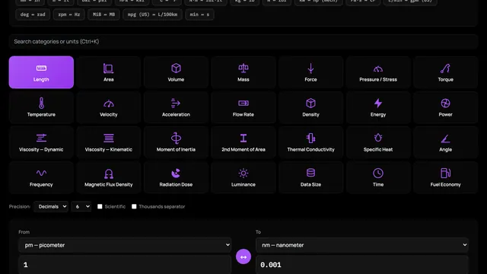The height and width of the screenshot is (274, 487).
Task: Open the Magnetic Flux Density category
Action: pyautogui.click(x=108, y=177)
